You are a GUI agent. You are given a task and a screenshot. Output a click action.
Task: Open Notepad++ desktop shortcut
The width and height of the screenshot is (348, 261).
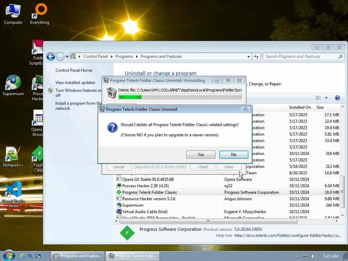pos(13,157)
